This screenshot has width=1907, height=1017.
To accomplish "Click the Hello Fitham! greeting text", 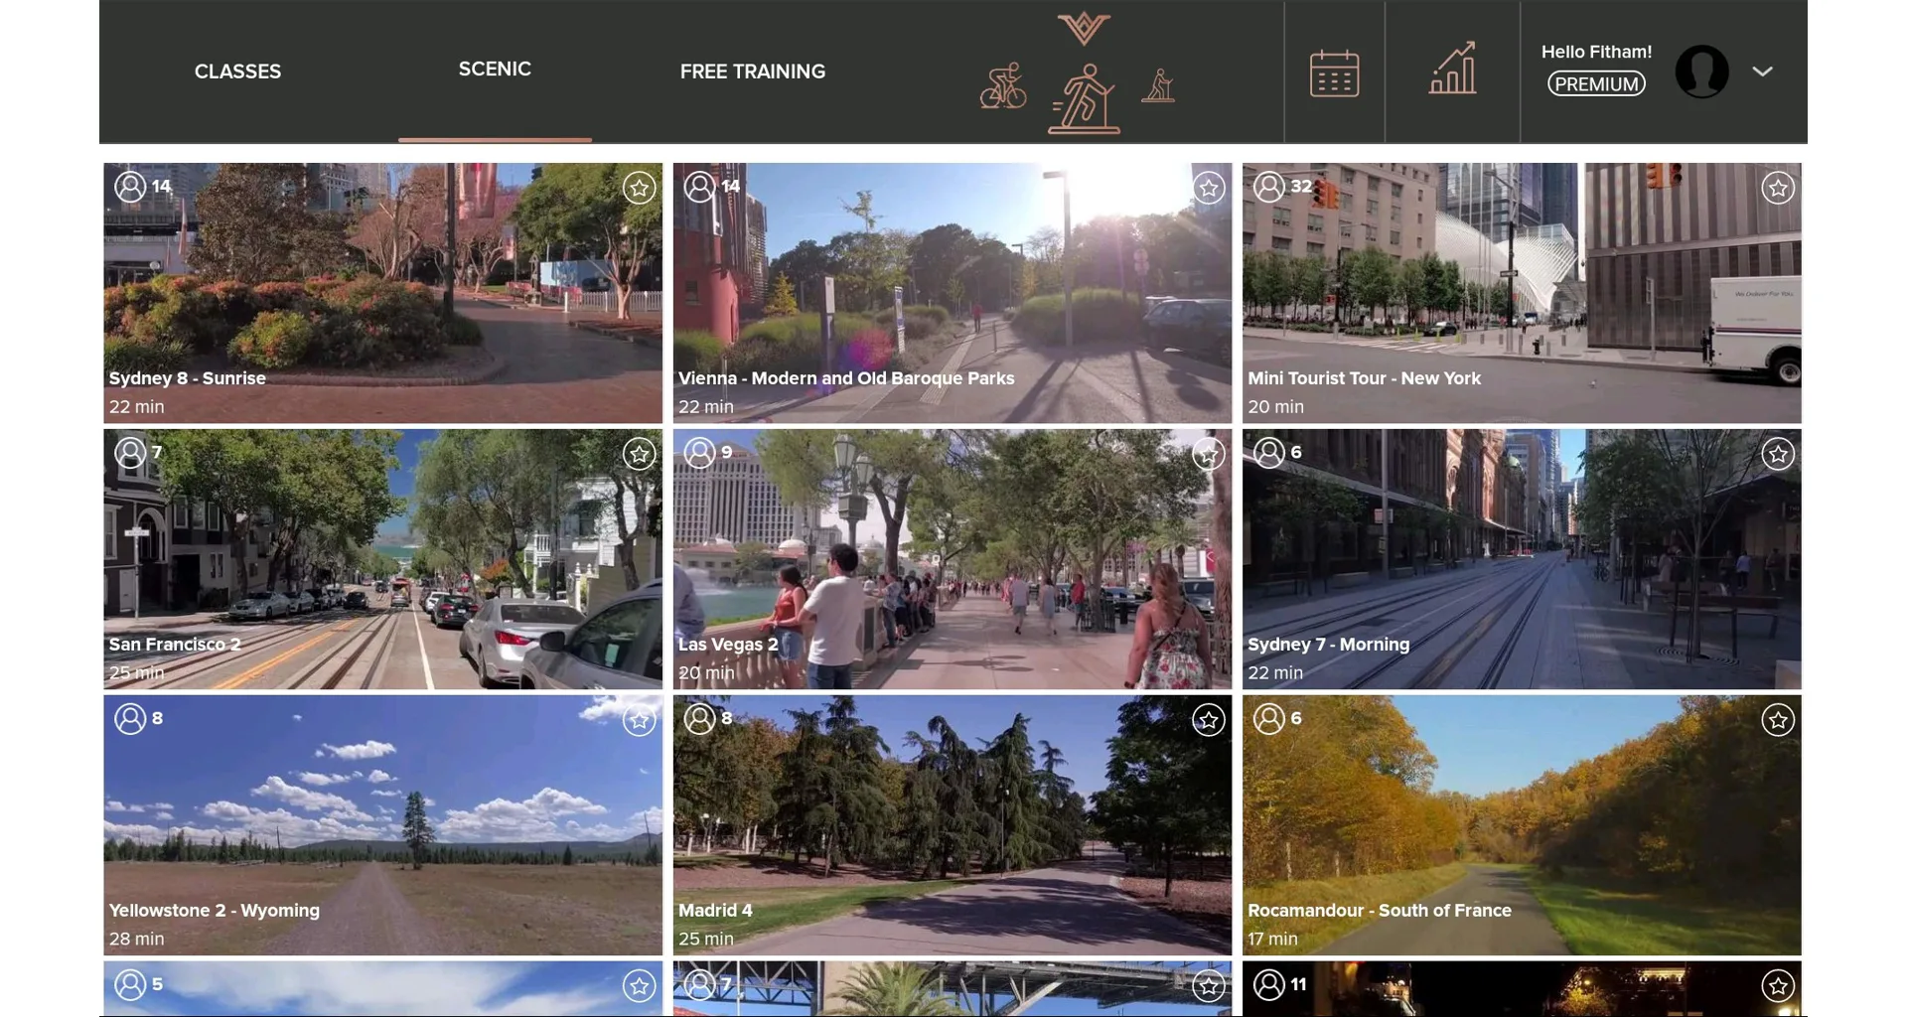I will (1596, 52).
